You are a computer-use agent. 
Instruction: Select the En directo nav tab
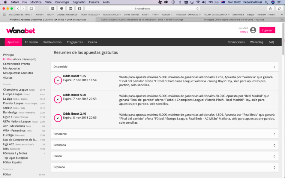[31, 42]
